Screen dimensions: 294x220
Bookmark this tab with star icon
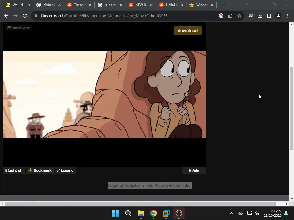tap(239, 16)
